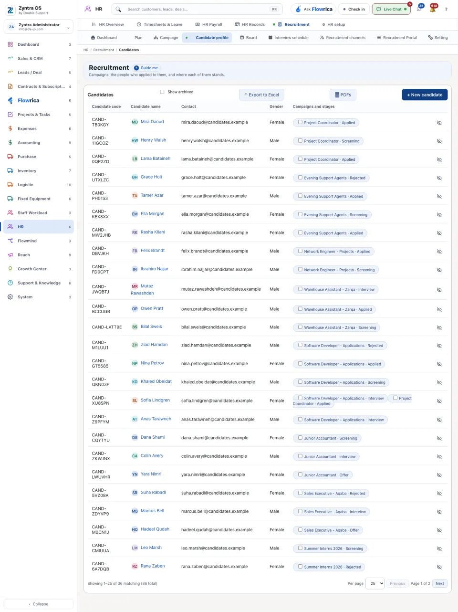Image resolution: width=458 pixels, height=612 pixels.
Task: Click the Growth Center lightbulb icon
Action: point(10,269)
